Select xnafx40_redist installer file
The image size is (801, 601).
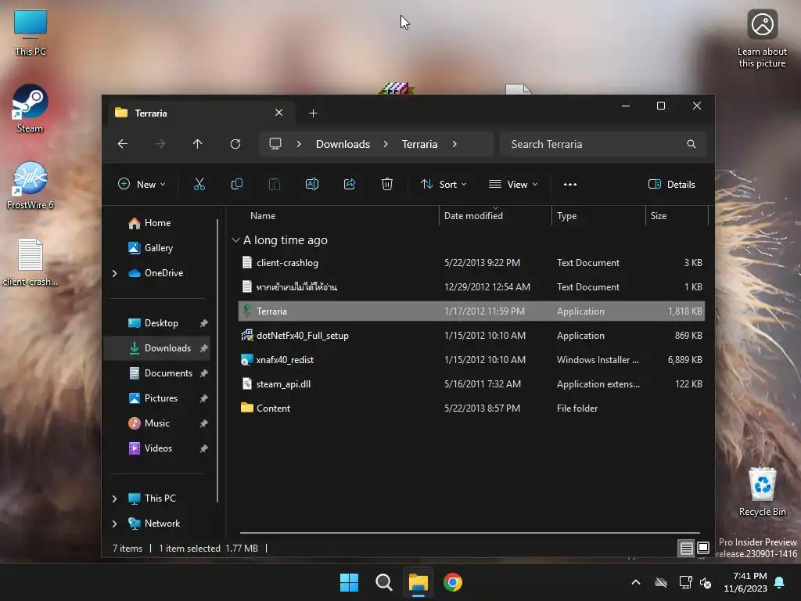coord(472,360)
